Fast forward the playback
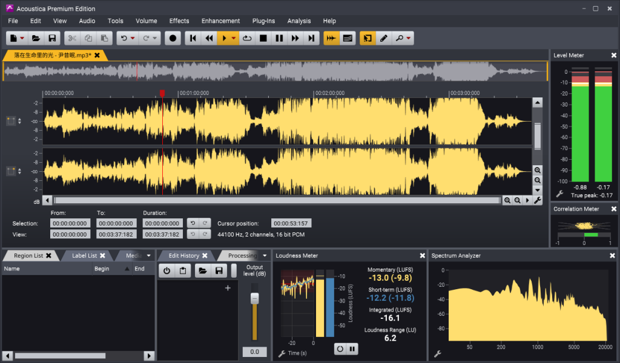This screenshot has width=620, height=363. [x=295, y=38]
